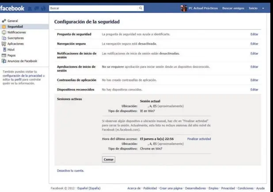273x192 pixels.
Task: Change language via Español (España)
Action: pyautogui.click(x=89, y=188)
